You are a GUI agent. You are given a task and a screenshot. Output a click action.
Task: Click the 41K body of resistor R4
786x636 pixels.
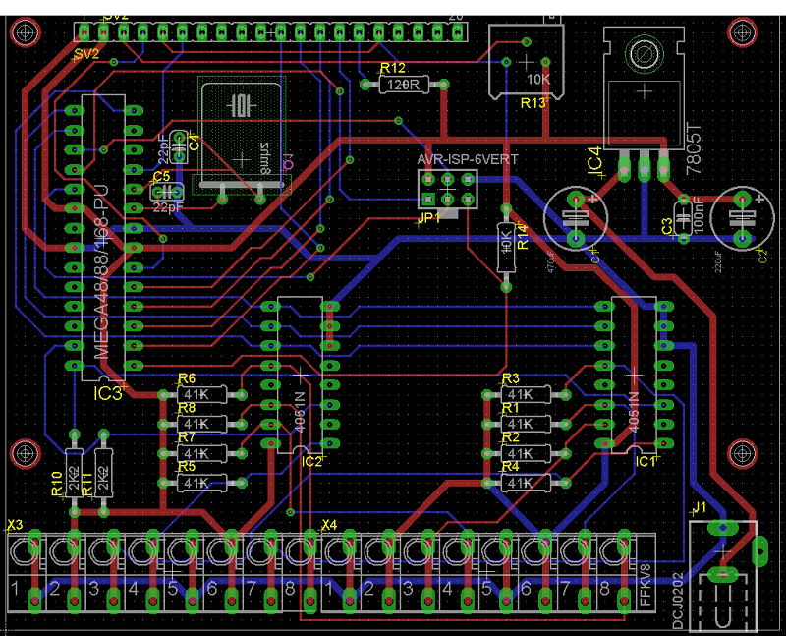526,483
